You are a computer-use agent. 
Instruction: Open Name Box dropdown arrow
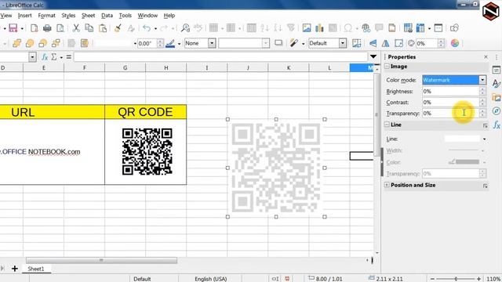click(x=32, y=57)
